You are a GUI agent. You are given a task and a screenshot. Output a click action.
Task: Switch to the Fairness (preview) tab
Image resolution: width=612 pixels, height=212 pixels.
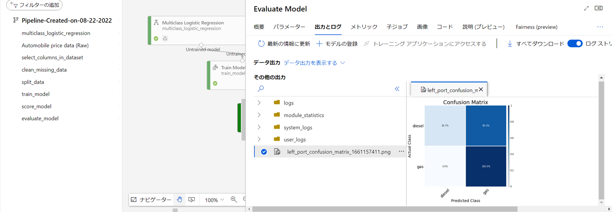tap(536, 27)
